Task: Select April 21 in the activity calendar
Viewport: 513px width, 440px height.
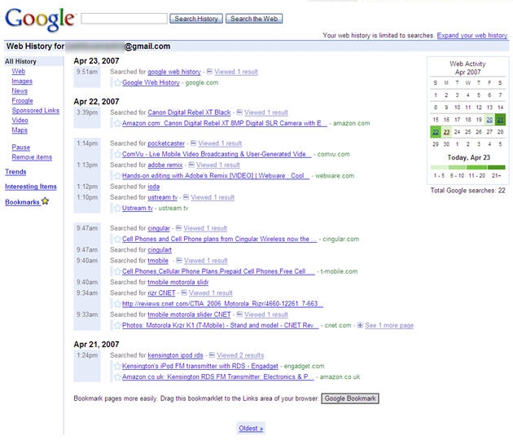Action: [500, 120]
